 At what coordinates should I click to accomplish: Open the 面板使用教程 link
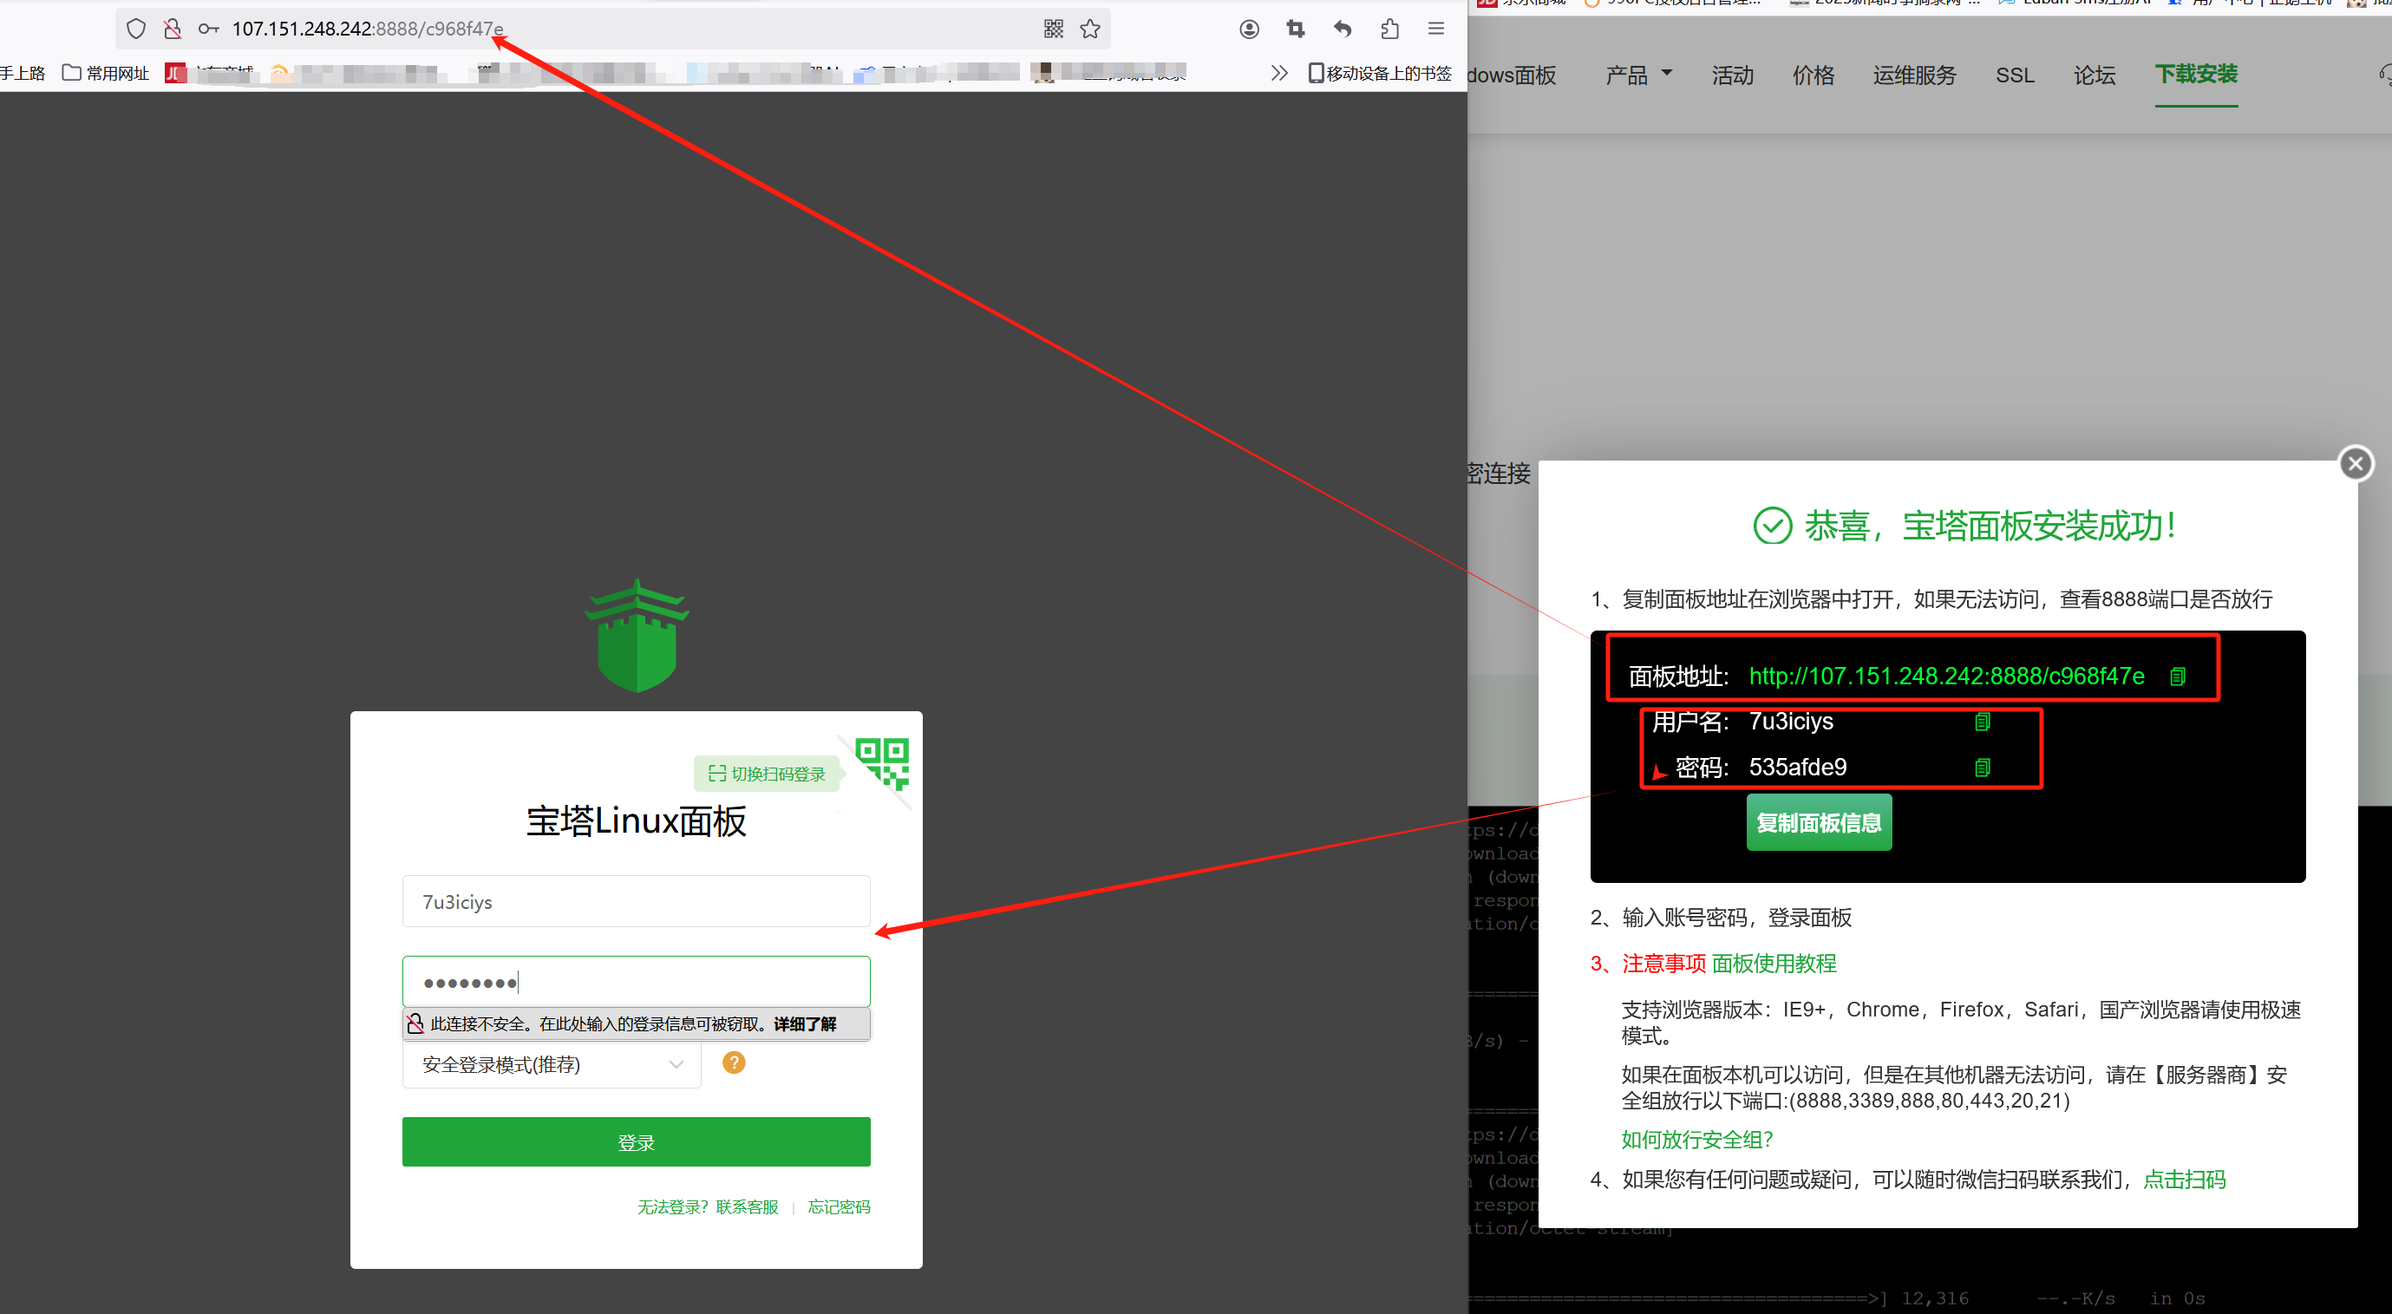tap(1774, 963)
